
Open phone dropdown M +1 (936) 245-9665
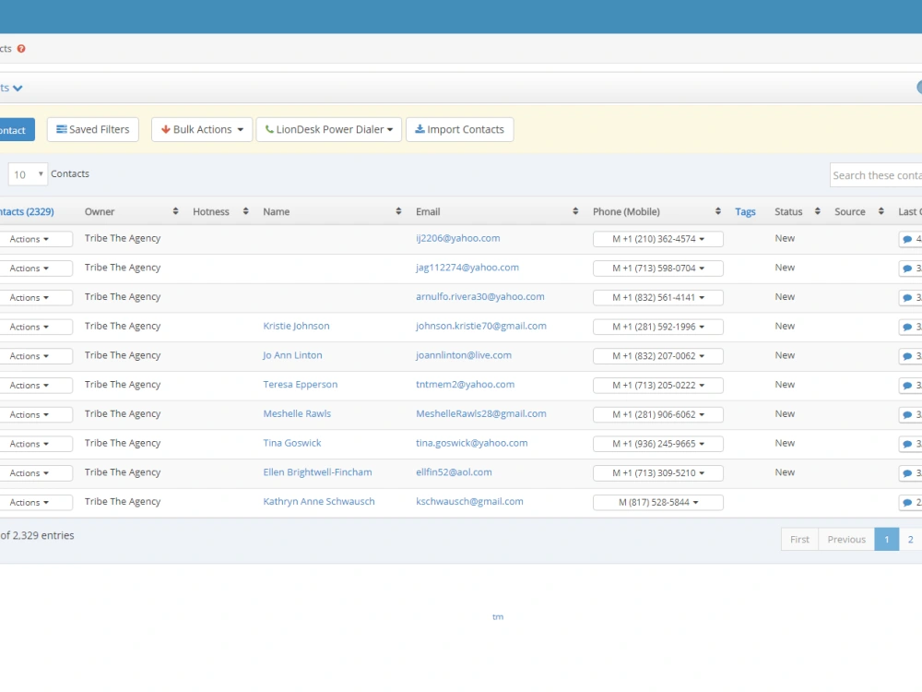[x=658, y=444]
